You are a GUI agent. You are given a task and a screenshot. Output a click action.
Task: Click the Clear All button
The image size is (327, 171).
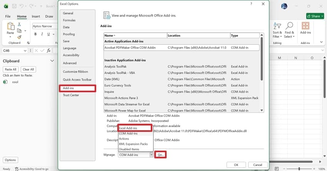(28, 69)
